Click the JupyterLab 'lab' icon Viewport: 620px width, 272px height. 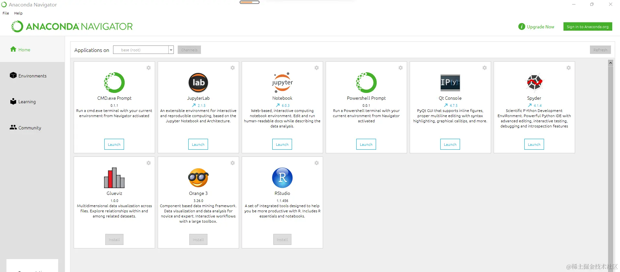tap(198, 83)
